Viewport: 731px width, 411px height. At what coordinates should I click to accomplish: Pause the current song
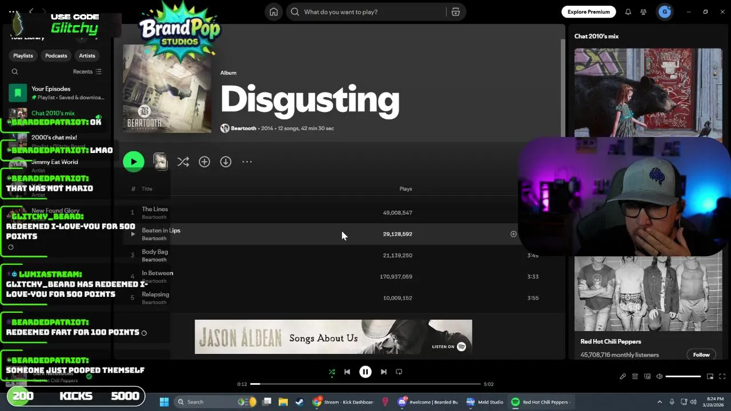(365, 372)
